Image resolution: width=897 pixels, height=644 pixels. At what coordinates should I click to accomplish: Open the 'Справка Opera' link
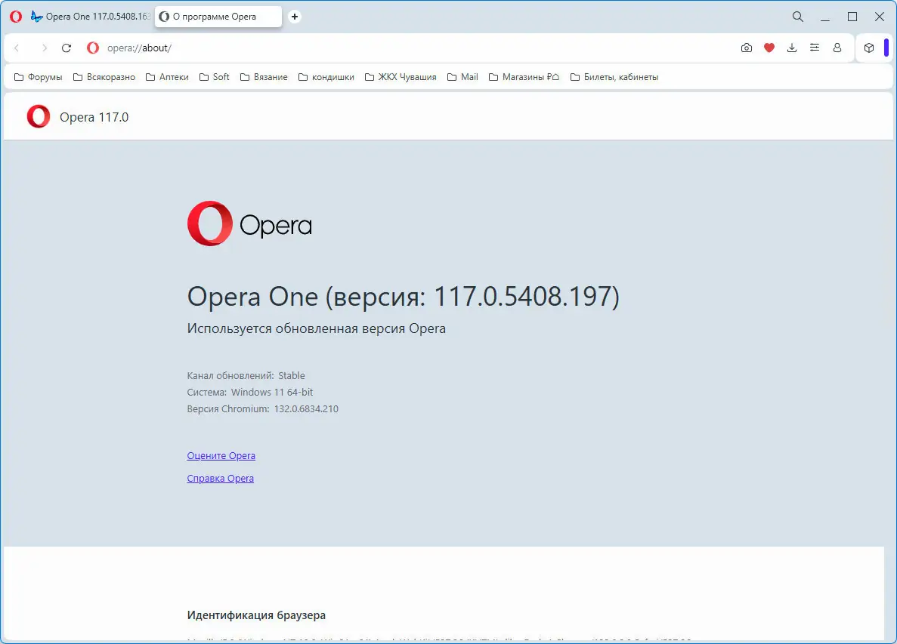(x=220, y=478)
